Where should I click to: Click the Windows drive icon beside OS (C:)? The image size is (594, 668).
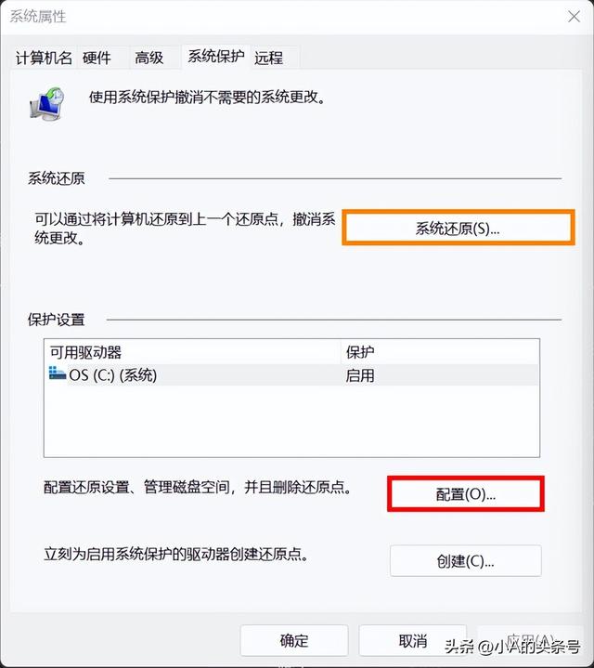click(x=57, y=373)
